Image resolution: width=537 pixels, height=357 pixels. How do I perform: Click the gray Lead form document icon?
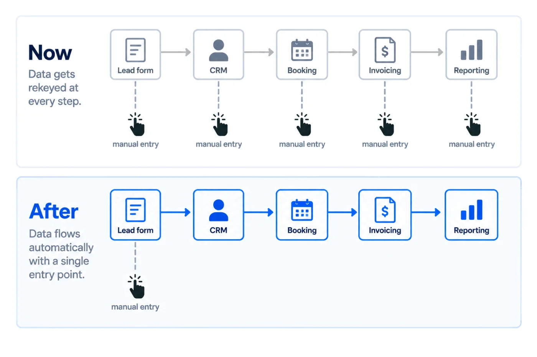click(135, 50)
